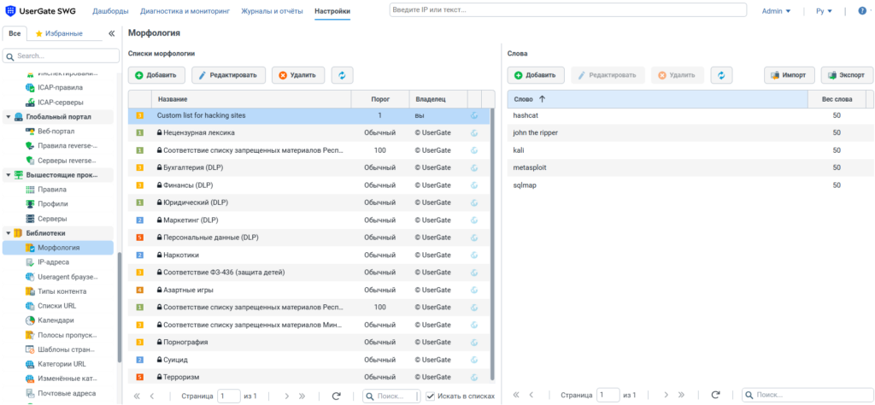Click the Экспорт button

click(x=847, y=74)
